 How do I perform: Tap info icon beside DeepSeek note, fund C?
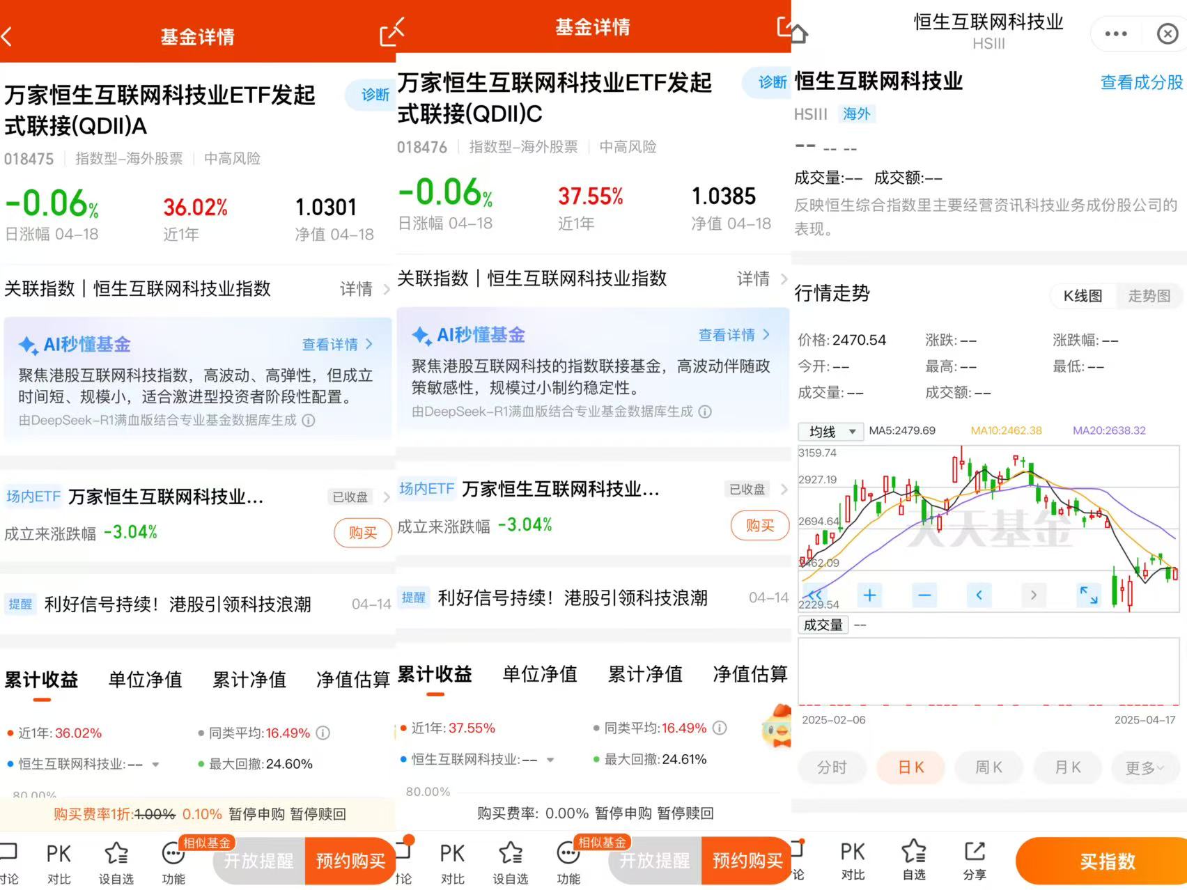tap(705, 412)
